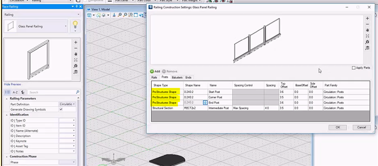Click Update View brush icon
The image size is (378, 166).
point(114,15)
